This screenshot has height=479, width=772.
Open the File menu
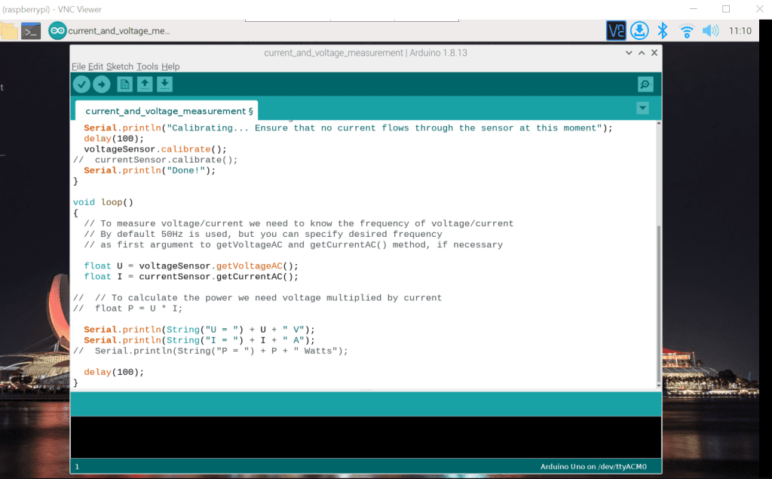click(78, 66)
